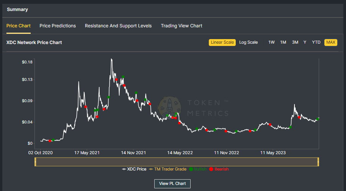
Task: Click the right handle of the range slider
Action: (318, 161)
